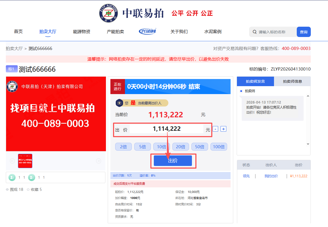Click the next image arrow in the gallery
Viewport: 328px width, 227px height.
click(98, 161)
